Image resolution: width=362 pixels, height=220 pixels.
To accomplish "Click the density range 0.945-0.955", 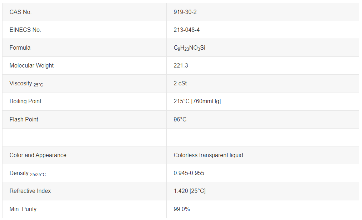I will pos(189,173).
